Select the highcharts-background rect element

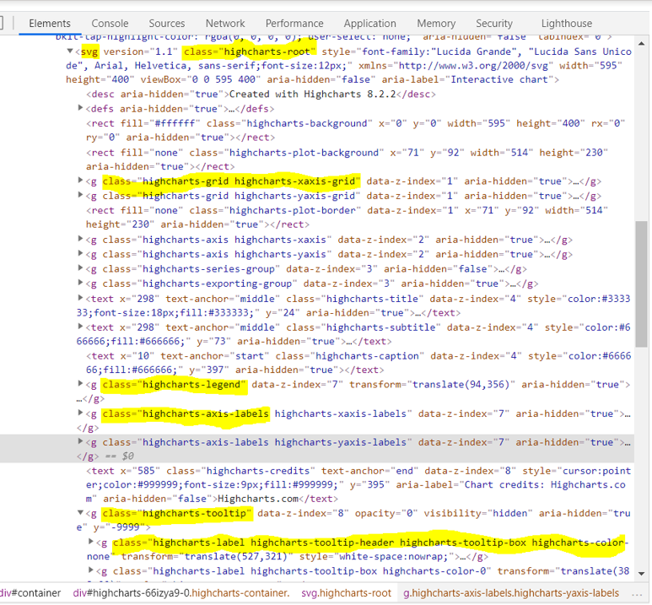[356, 130]
